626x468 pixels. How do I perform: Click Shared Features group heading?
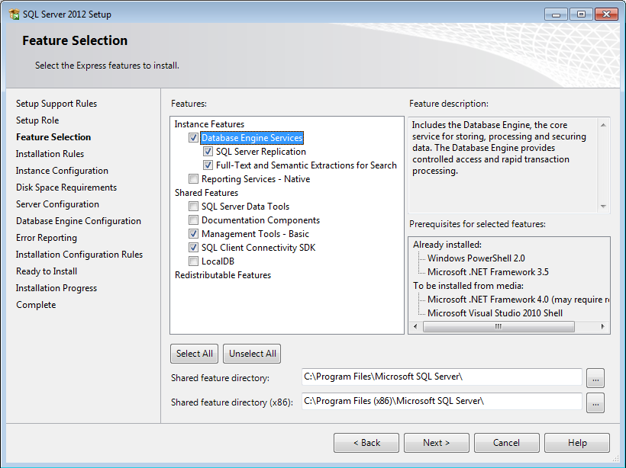coord(206,193)
